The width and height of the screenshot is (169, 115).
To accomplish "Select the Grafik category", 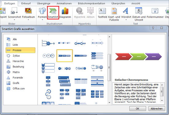I will point(20,83).
